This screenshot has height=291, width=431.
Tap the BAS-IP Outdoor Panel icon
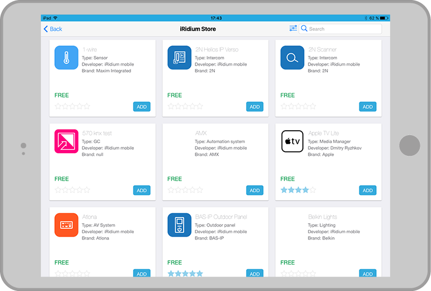point(179,225)
